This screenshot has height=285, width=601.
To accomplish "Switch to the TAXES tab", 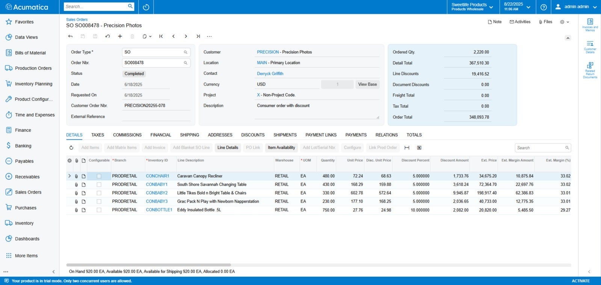I will click(x=98, y=135).
